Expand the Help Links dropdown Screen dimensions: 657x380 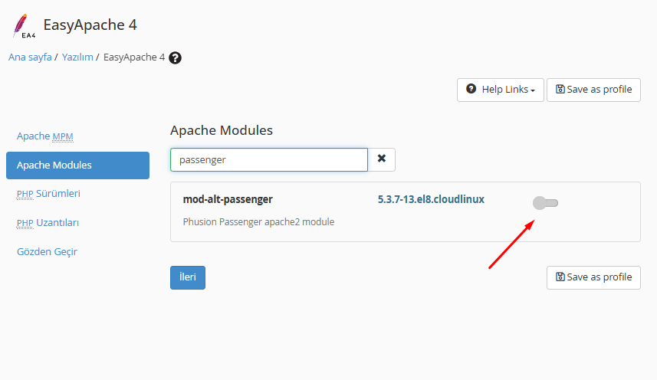coord(501,90)
